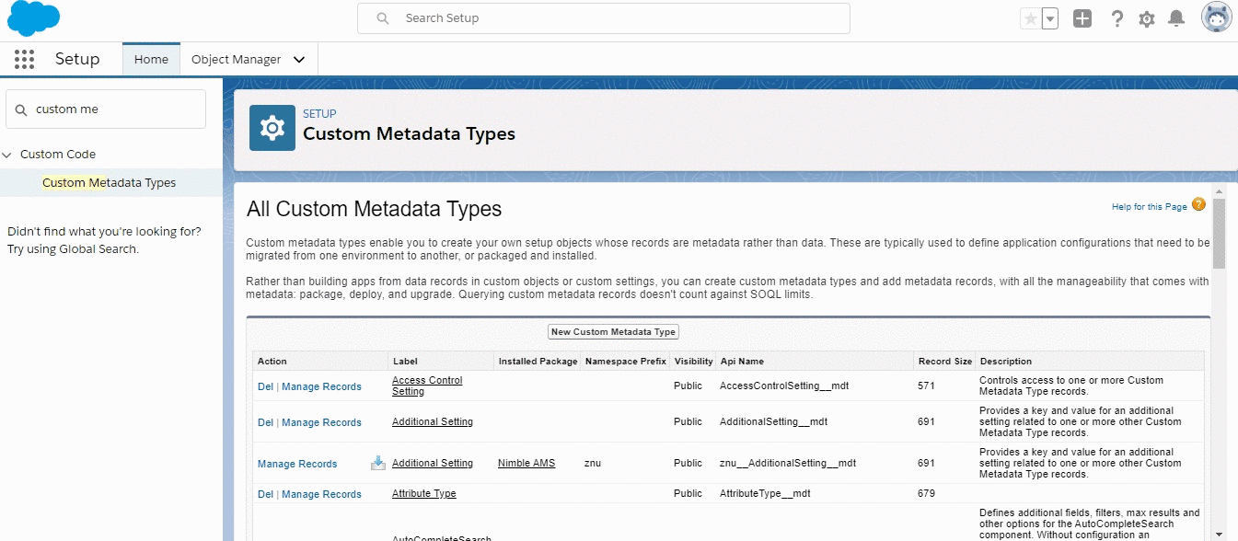Open the favorites list dropdown arrow
Viewport: 1238px width, 541px height.
coord(1049,18)
